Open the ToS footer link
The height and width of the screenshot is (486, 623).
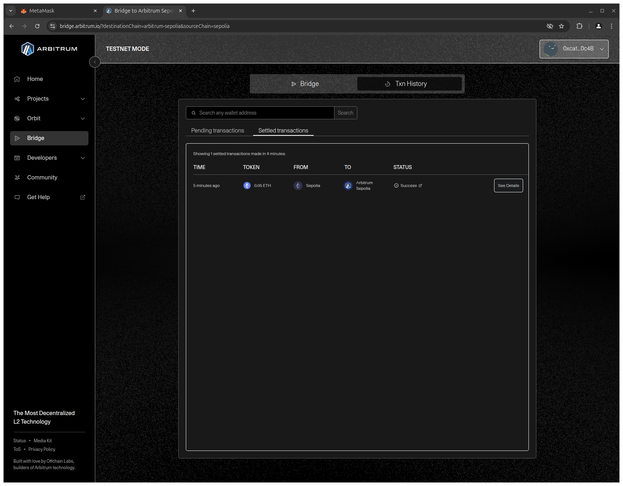pos(17,449)
